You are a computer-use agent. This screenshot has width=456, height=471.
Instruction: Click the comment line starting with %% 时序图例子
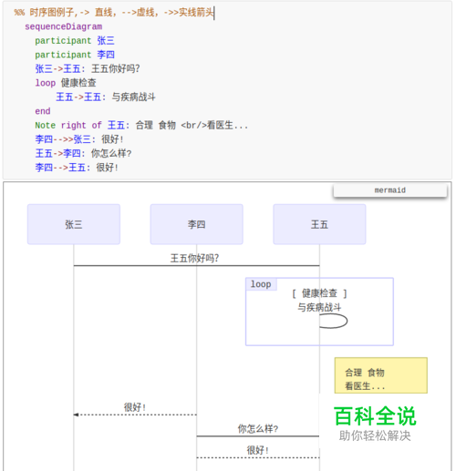114,13
